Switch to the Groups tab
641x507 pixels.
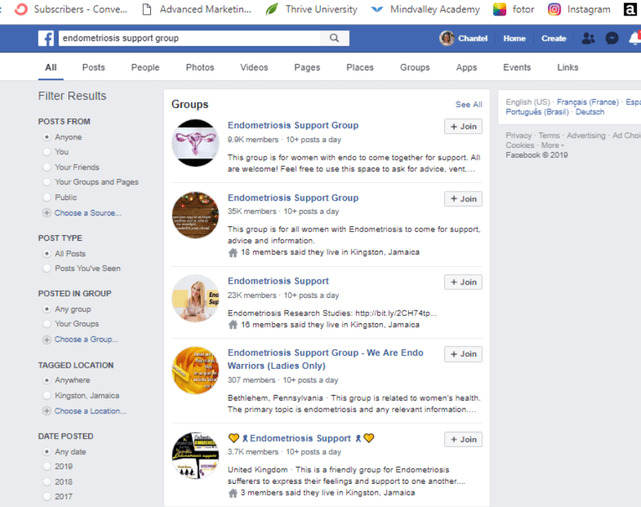[415, 68]
